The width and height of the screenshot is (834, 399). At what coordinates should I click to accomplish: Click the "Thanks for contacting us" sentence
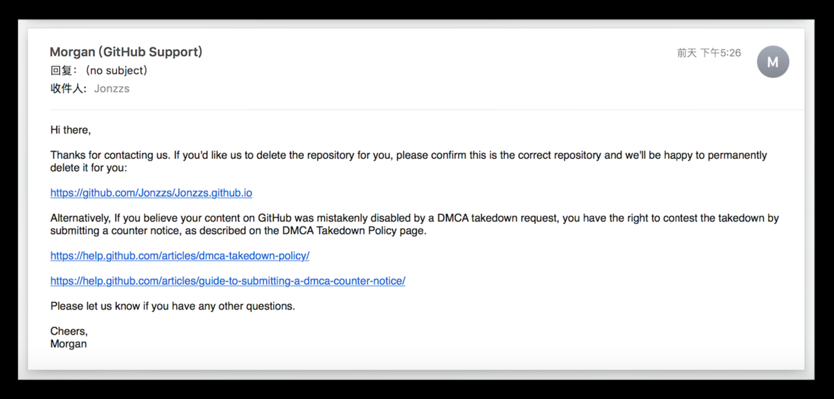click(x=110, y=155)
